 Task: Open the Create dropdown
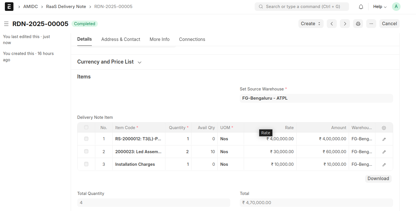tap(311, 23)
